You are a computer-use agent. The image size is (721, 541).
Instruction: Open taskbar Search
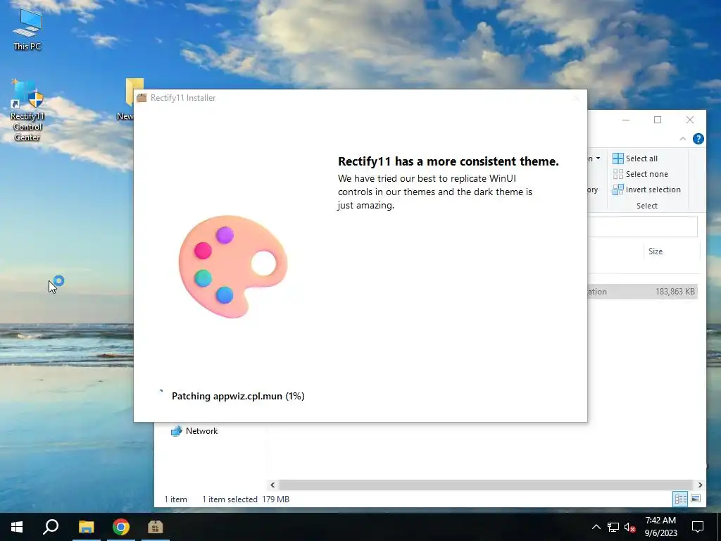51,527
